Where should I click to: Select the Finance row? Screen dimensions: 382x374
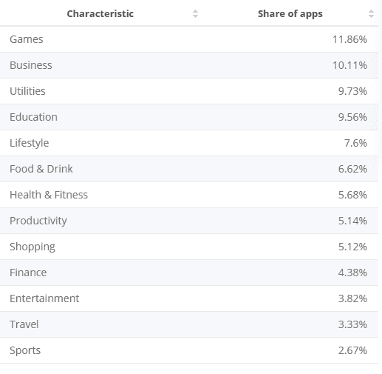tap(189, 273)
